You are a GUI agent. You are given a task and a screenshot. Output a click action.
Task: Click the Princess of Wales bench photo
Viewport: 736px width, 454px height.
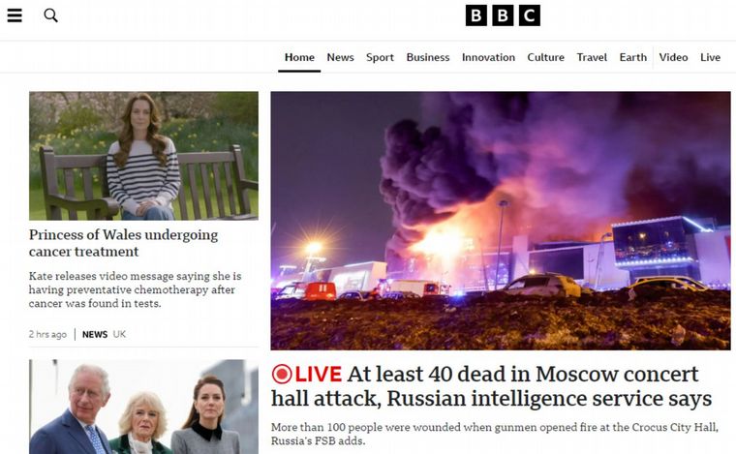click(143, 156)
